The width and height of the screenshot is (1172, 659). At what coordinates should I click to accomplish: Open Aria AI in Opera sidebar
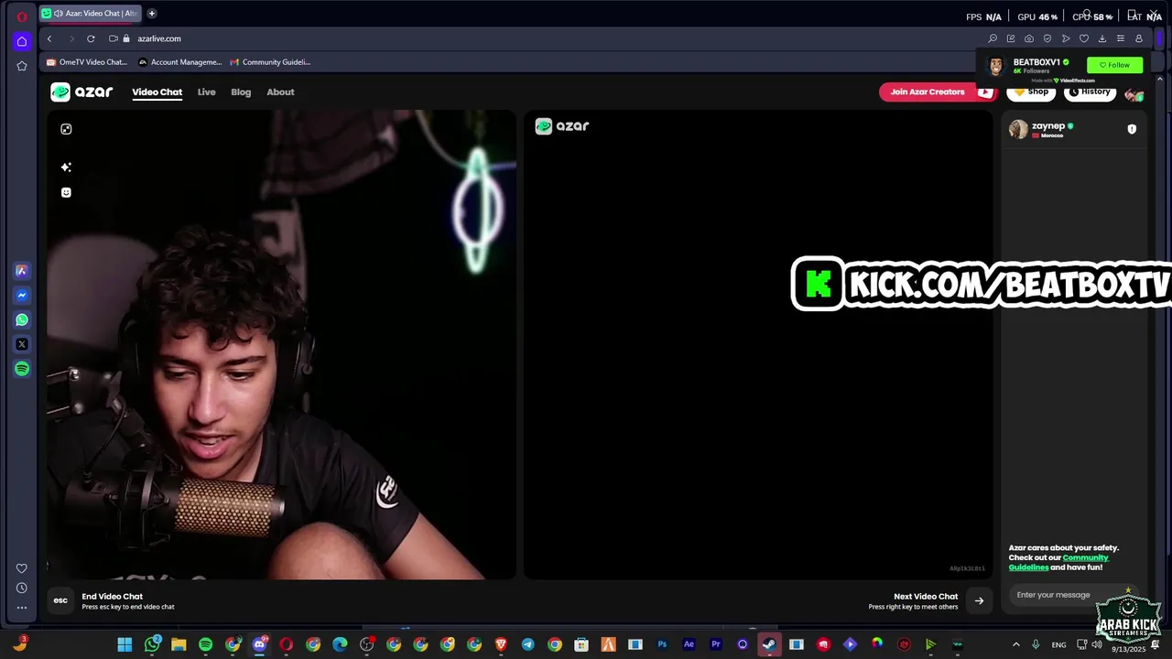click(22, 271)
